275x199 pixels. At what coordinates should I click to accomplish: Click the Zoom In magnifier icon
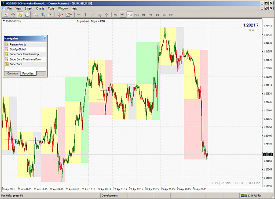click(x=43, y=14)
